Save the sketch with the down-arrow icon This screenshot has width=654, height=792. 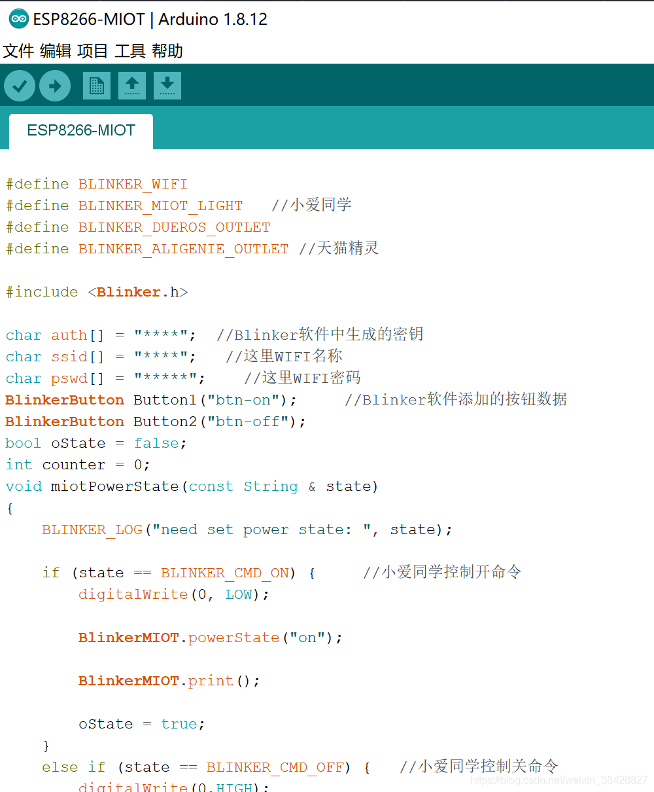167,86
